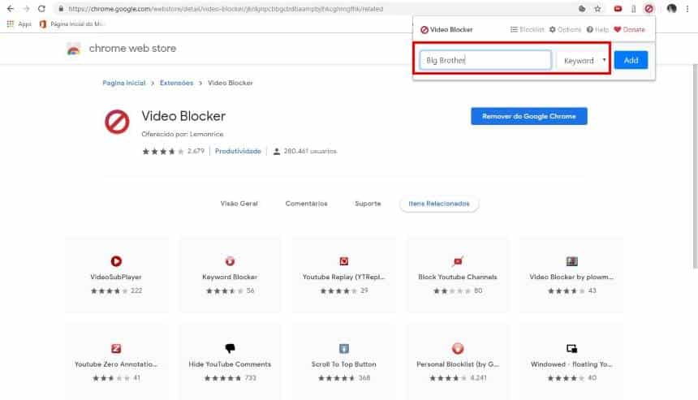Click the address bar padlock icon
The width and height of the screenshot is (698, 400).
pos(61,8)
